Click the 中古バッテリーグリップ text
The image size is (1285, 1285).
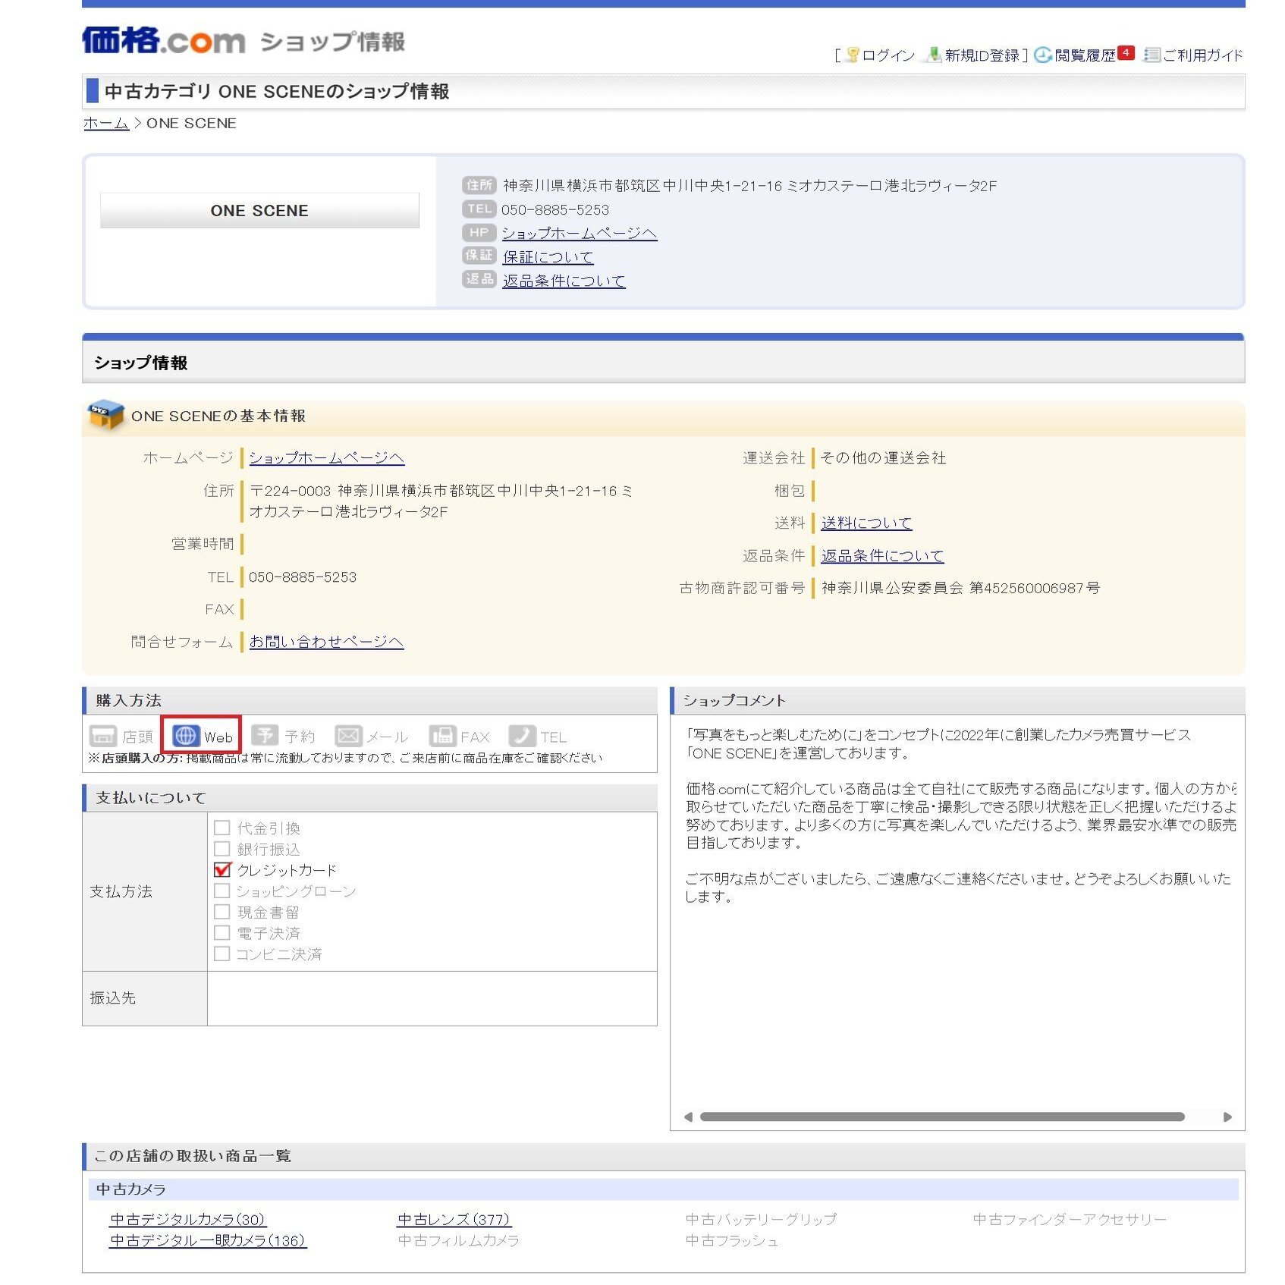[x=761, y=1219]
